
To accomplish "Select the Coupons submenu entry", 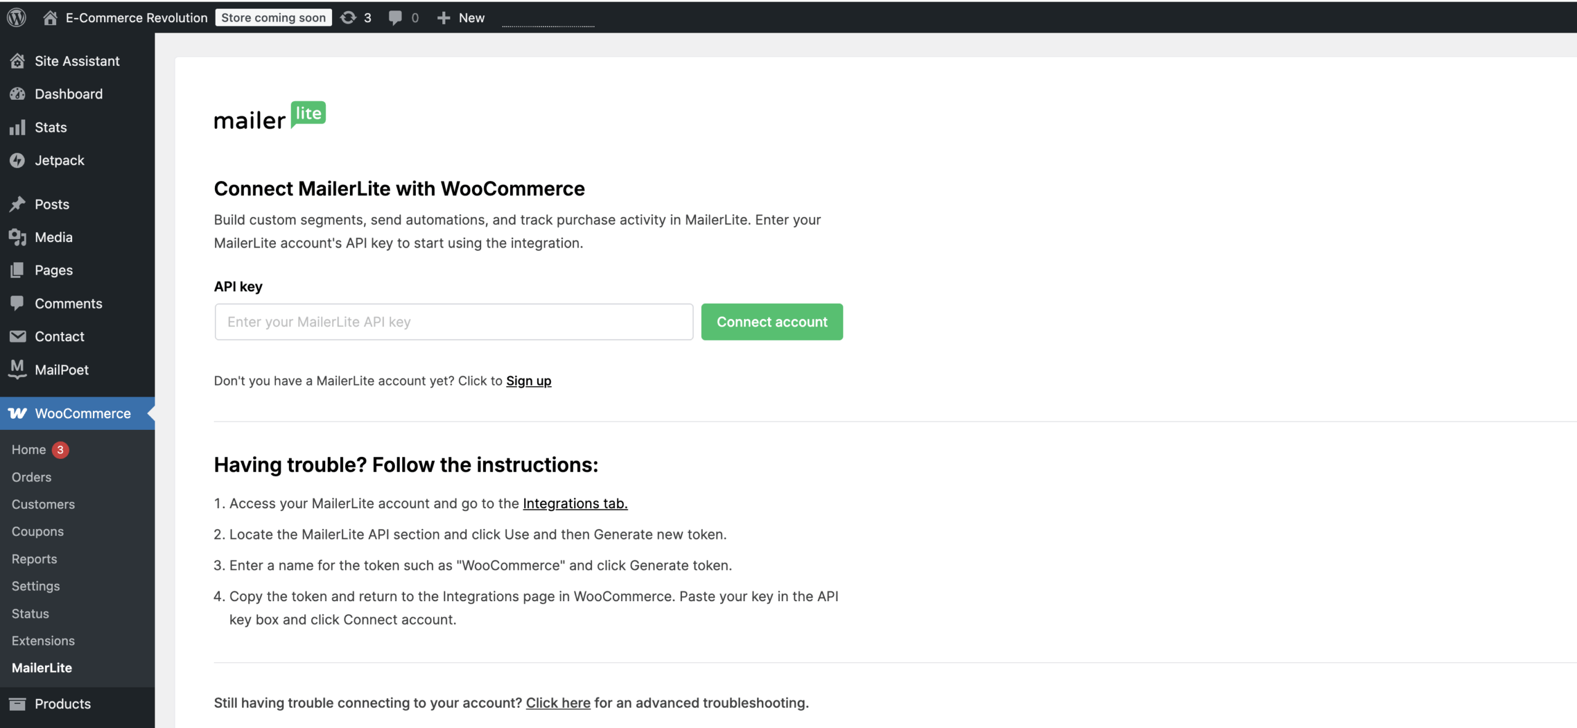I will pyautogui.click(x=38, y=531).
